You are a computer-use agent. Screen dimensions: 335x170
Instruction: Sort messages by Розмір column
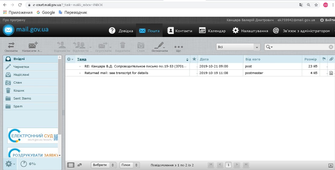click(311, 59)
